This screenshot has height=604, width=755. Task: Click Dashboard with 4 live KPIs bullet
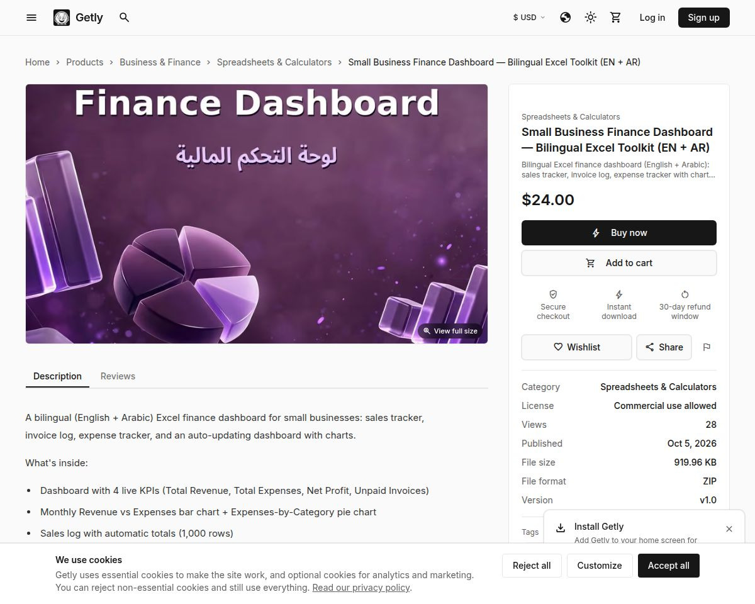point(235,491)
